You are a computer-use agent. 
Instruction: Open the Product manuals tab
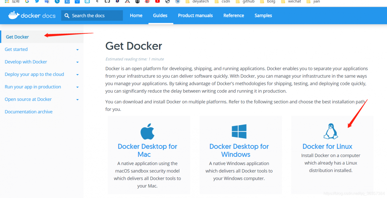195,16
